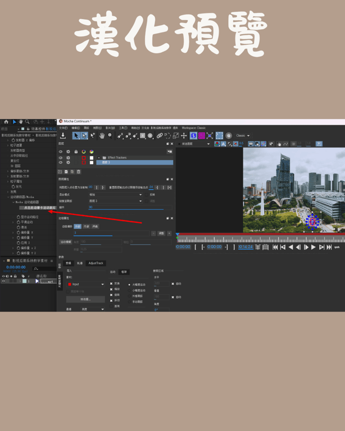Toggle the first X checkbox under motion options
The height and width of the screenshot is (431, 345).
pos(111,283)
